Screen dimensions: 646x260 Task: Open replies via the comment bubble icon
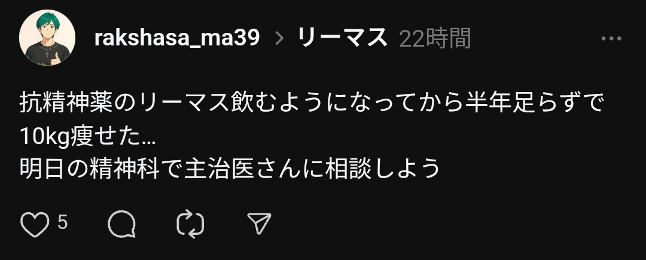121,224
